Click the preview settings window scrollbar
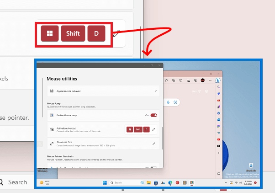The image size is (275, 193). 162,138
